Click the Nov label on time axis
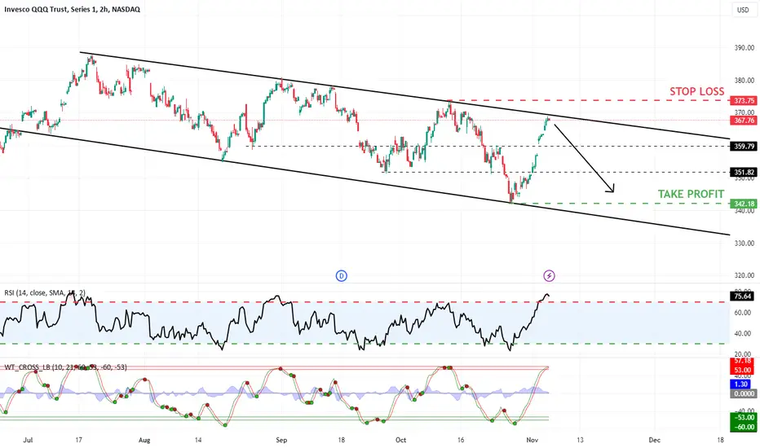This screenshot has width=760, height=448. click(532, 440)
